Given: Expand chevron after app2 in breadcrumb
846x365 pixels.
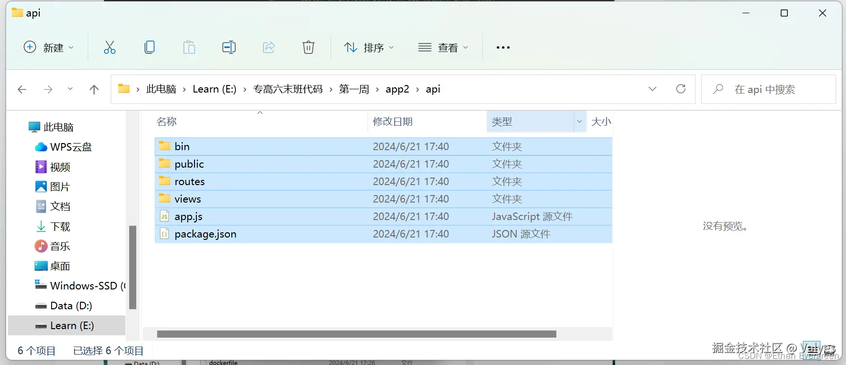Looking at the screenshot, I should [417, 89].
